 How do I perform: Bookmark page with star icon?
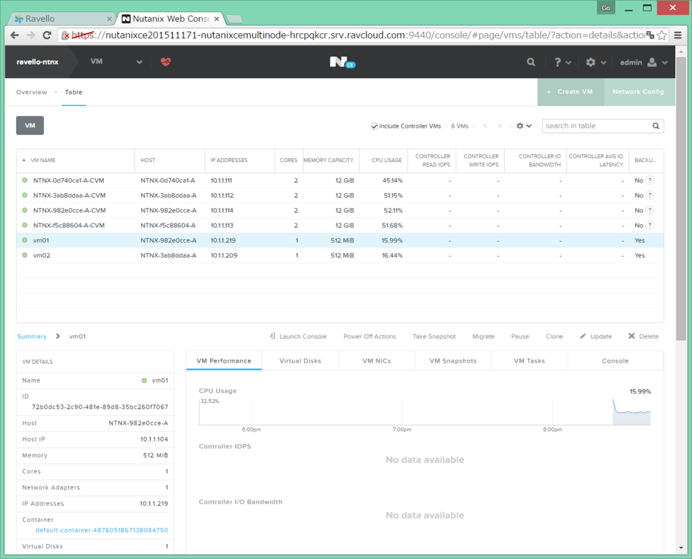pyautogui.click(x=662, y=35)
